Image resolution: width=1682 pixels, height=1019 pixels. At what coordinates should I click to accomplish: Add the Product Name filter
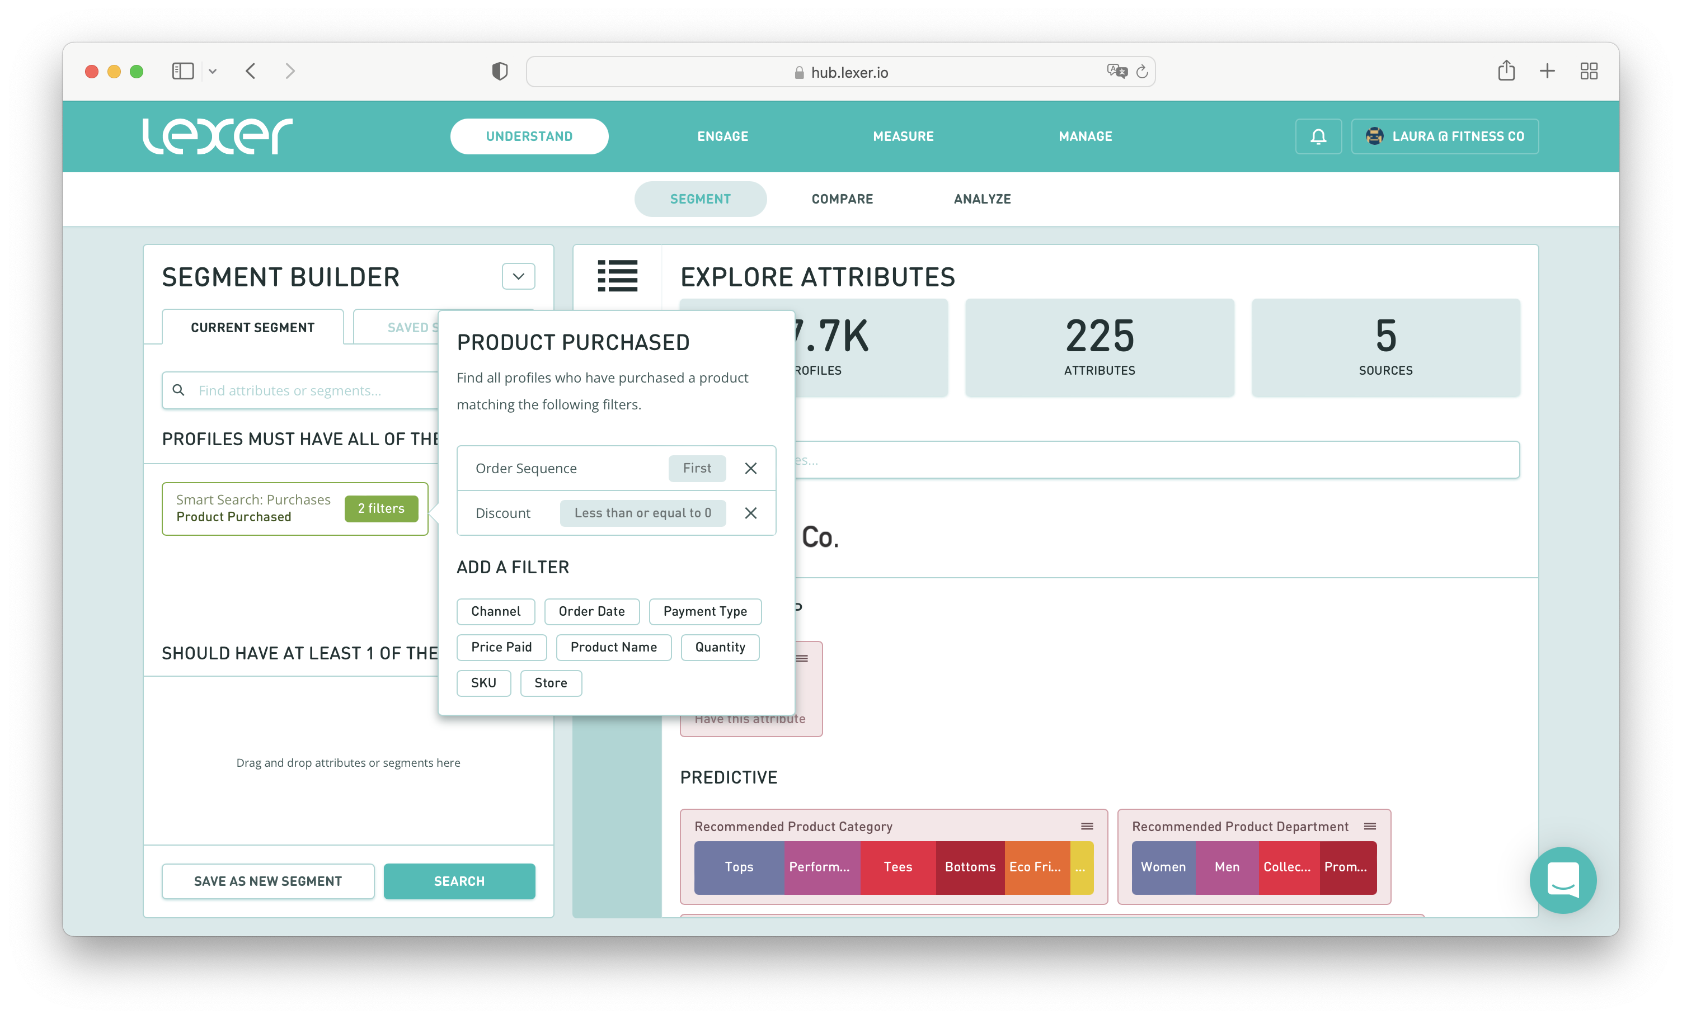pyautogui.click(x=614, y=647)
